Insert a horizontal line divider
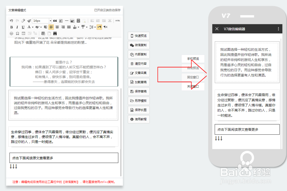287x191 pixels. (67, 21)
